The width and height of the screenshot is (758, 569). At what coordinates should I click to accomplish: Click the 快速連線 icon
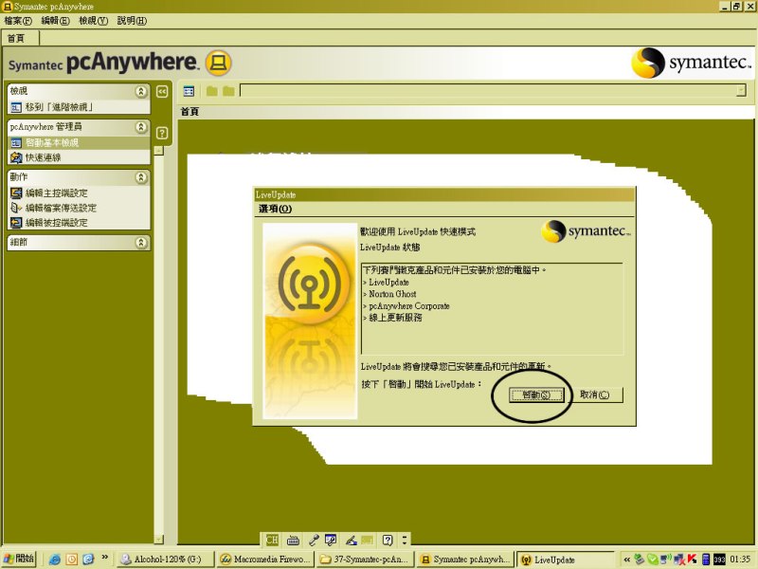click(x=16, y=157)
